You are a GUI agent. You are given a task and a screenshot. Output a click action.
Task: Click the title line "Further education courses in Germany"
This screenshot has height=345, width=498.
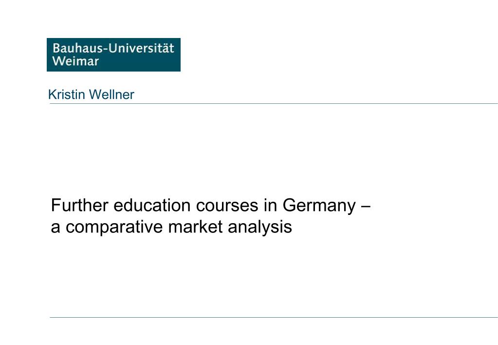tap(203, 205)
